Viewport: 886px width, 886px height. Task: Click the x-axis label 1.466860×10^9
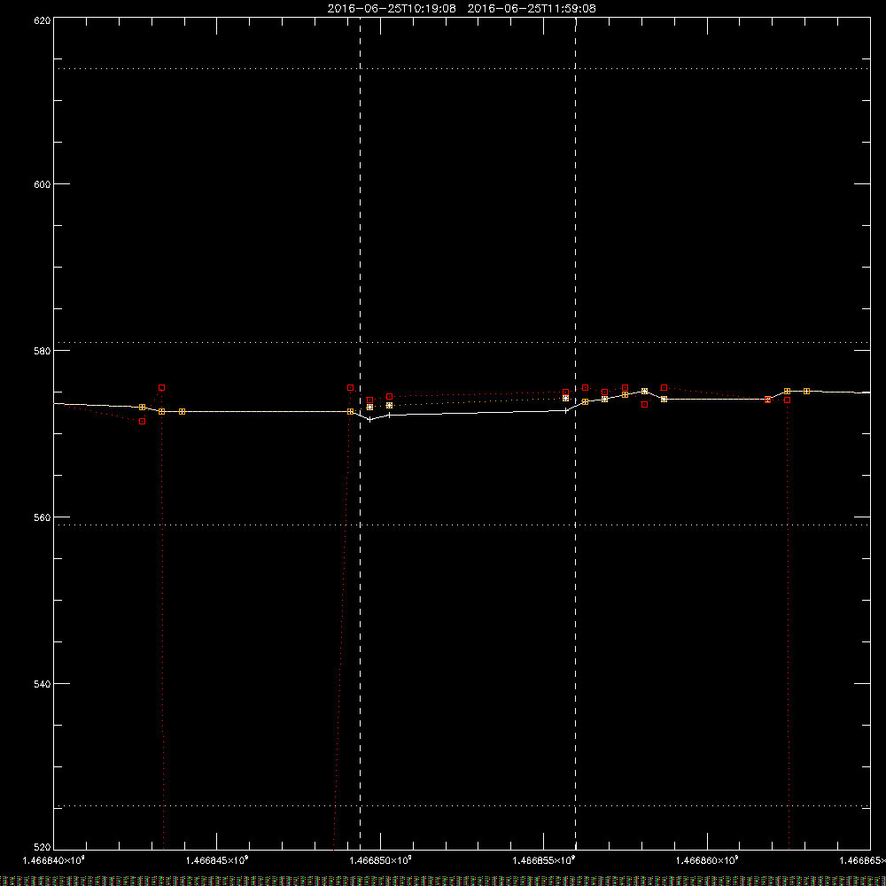click(707, 860)
